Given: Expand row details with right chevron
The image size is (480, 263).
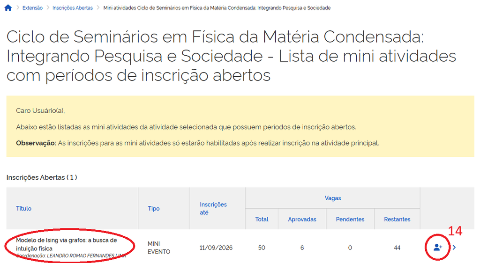Looking at the screenshot, I should [454, 248].
